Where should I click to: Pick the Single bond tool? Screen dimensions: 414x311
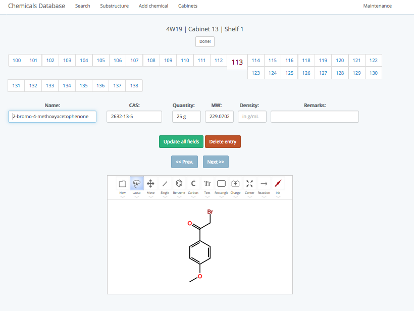point(165,184)
